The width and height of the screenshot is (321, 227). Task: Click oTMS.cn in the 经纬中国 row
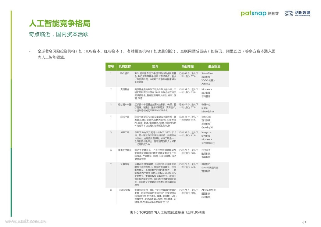[x=206, y=117]
